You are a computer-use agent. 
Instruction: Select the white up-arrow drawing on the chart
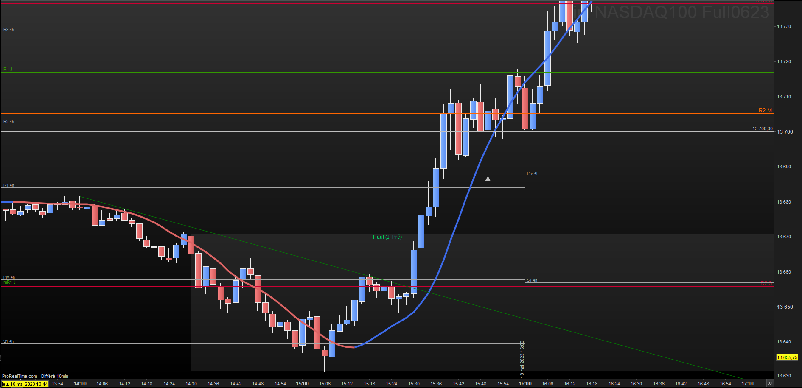(488, 195)
